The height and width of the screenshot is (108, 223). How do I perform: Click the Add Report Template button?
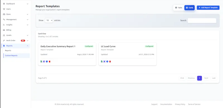[x=208, y=8]
